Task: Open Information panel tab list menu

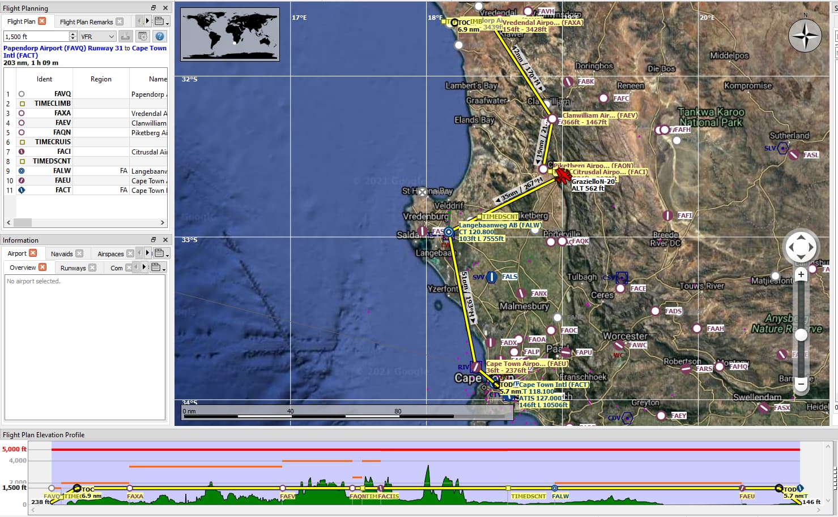Action: click(160, 253)
